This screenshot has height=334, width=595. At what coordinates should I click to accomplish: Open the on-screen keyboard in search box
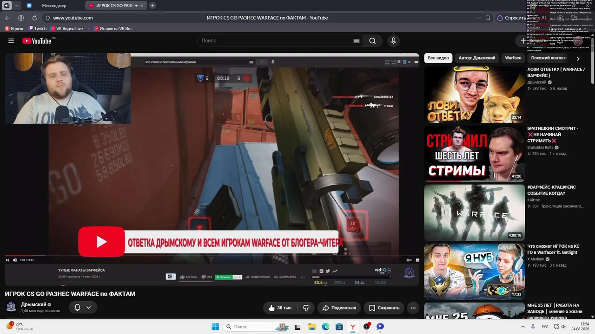[x=357, y=41]
